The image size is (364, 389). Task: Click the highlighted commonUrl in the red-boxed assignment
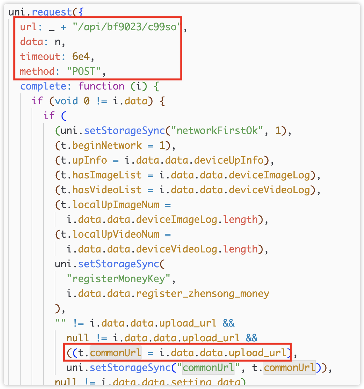115,353
